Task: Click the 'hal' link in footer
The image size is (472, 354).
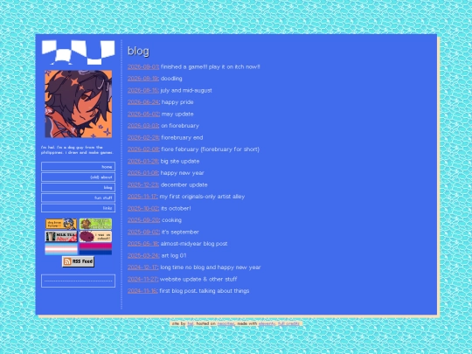Action: 191,324
